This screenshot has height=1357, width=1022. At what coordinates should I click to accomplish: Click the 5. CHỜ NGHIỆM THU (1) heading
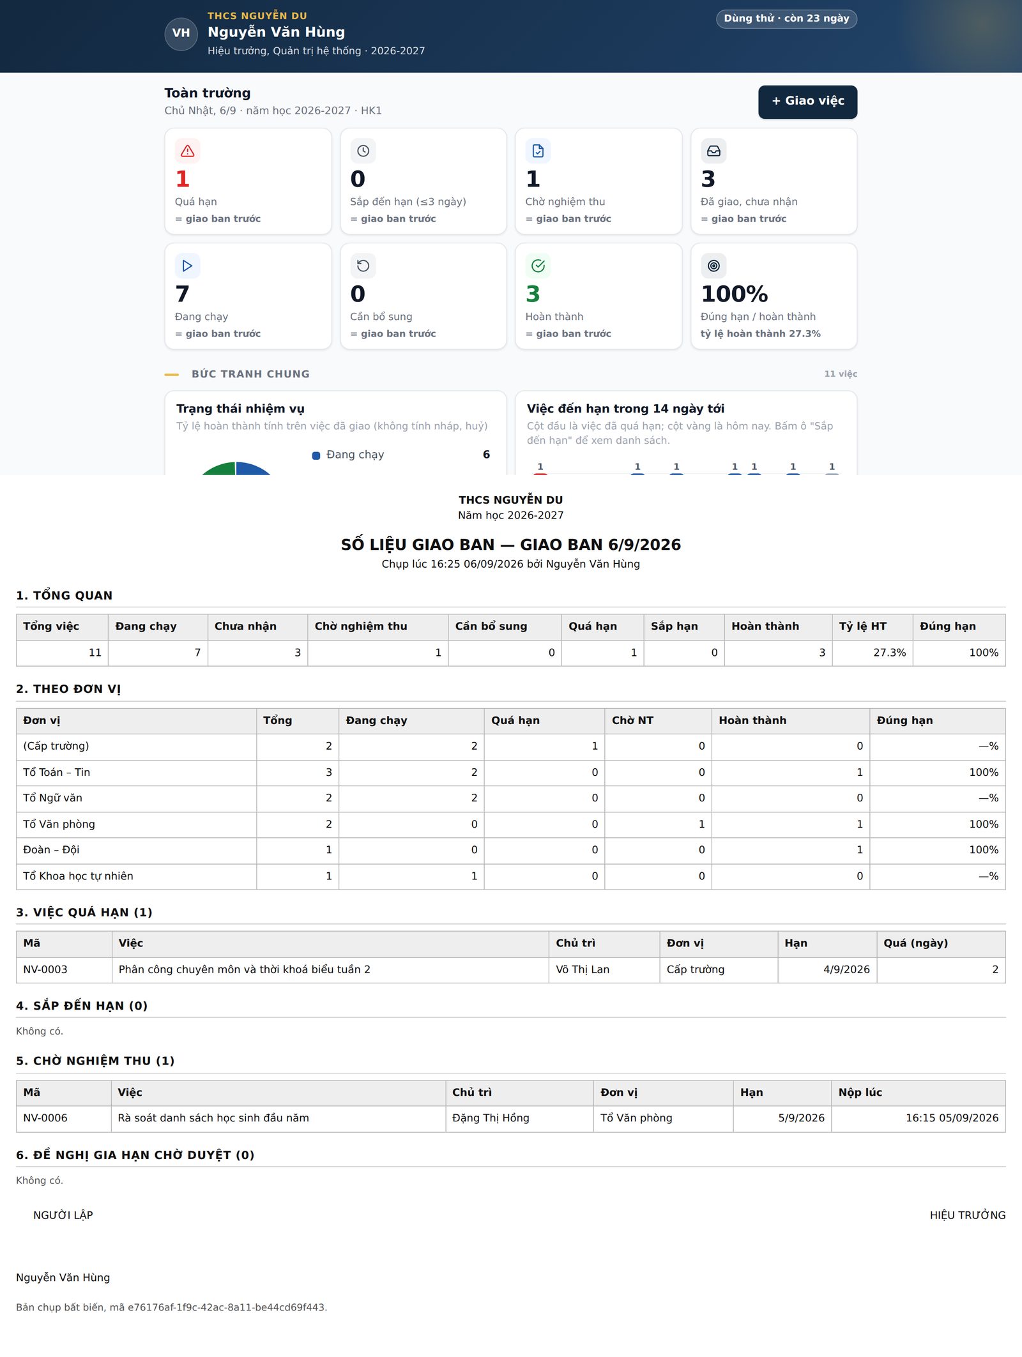(x=95, y=1061)
